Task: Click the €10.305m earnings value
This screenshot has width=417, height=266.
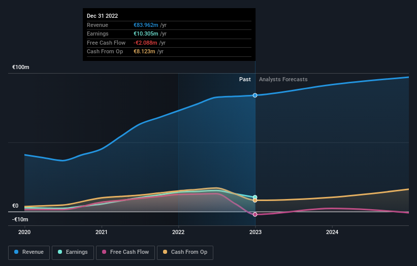Action: point(146,34)
